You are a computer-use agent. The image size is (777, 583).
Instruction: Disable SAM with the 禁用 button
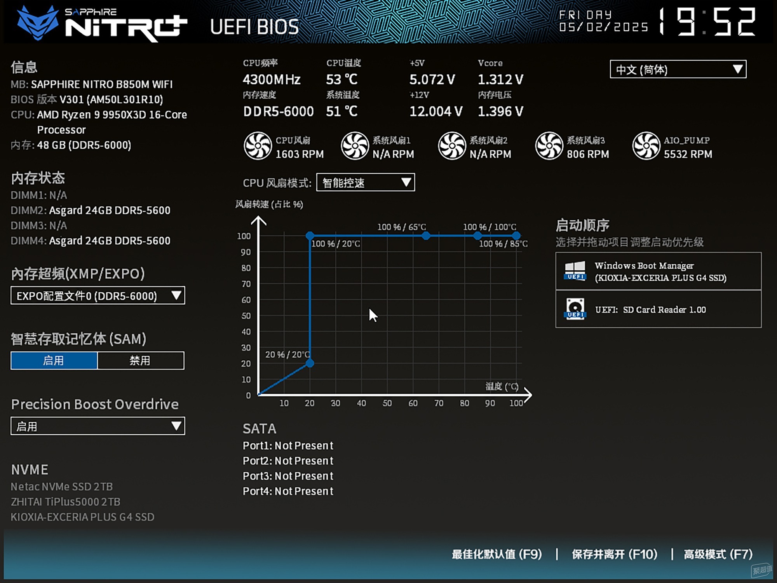coord(140,361)
